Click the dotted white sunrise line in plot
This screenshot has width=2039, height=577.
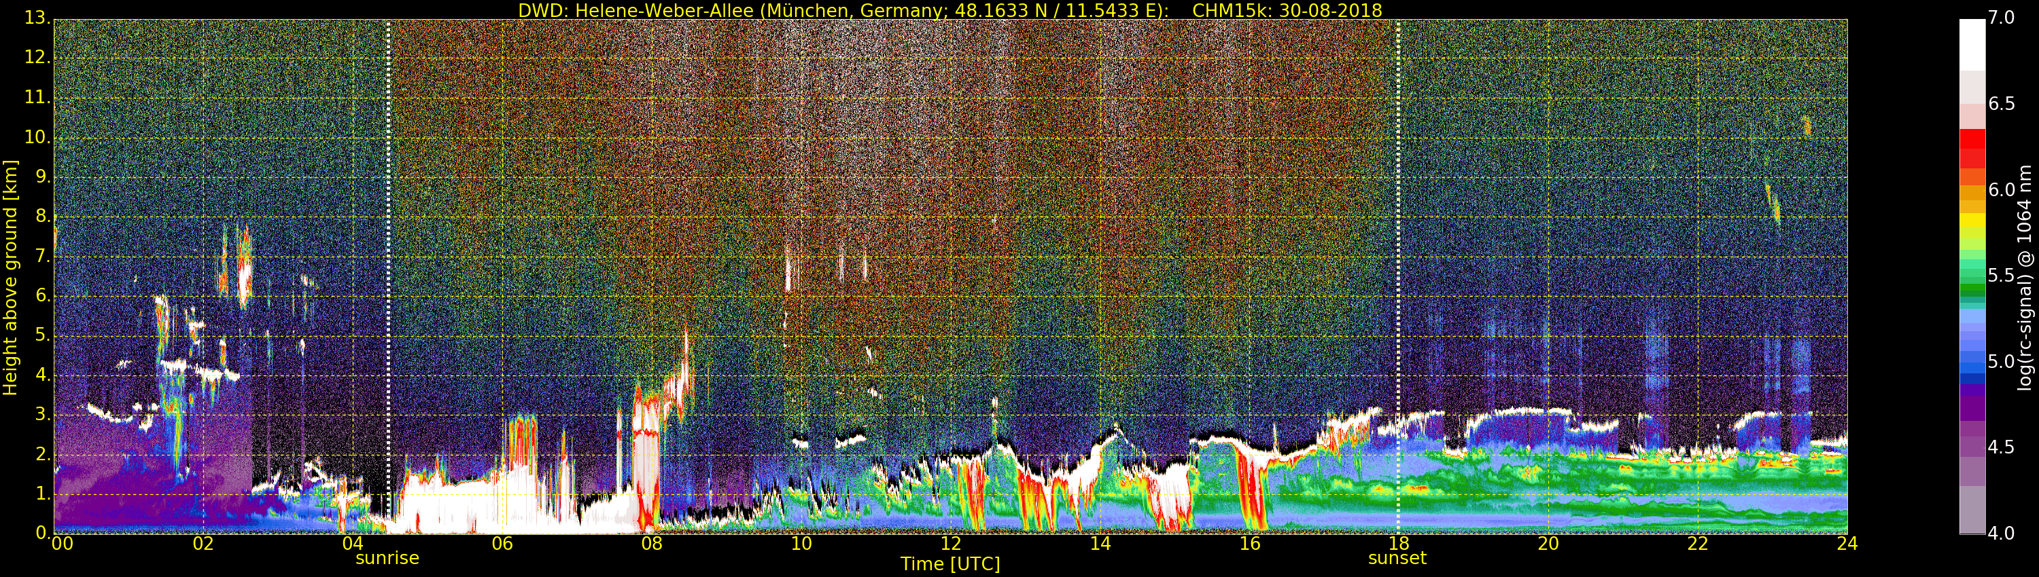(389, 277)
